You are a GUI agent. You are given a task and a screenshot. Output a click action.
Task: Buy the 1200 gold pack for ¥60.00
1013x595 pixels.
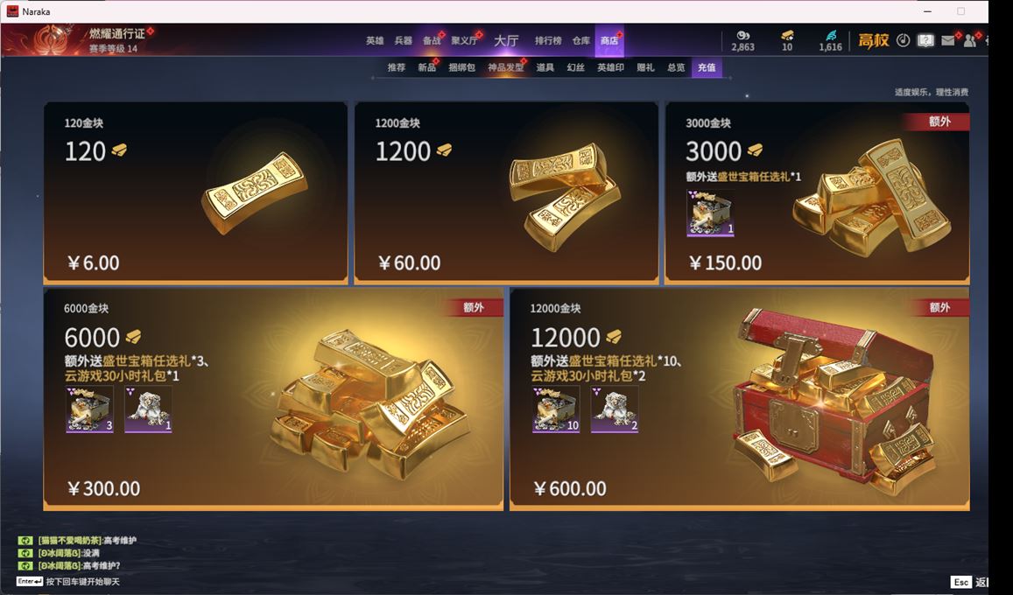pyautogui.click(x=506, y=193)
